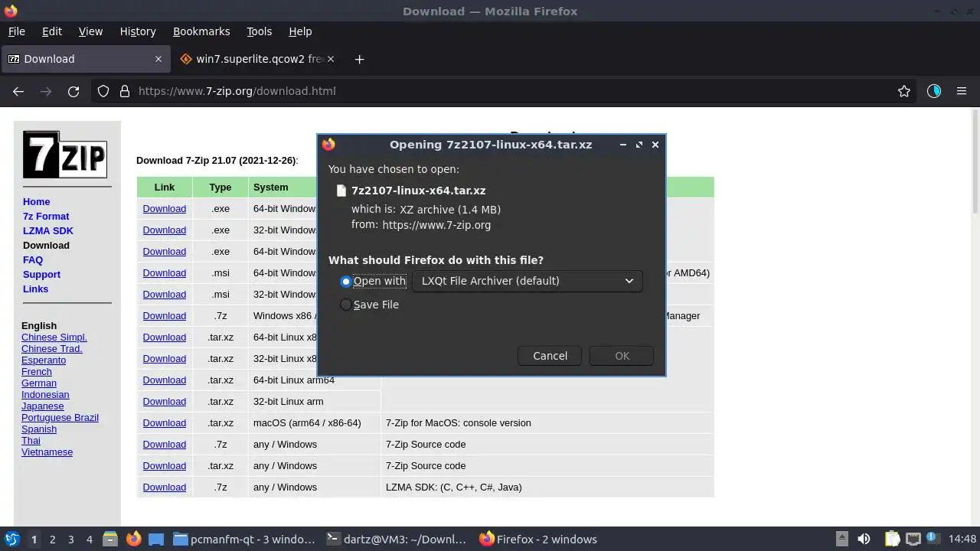Switch language to Portuguese Brazil
This screenshot has height=551, width=980.
[60, 418]
